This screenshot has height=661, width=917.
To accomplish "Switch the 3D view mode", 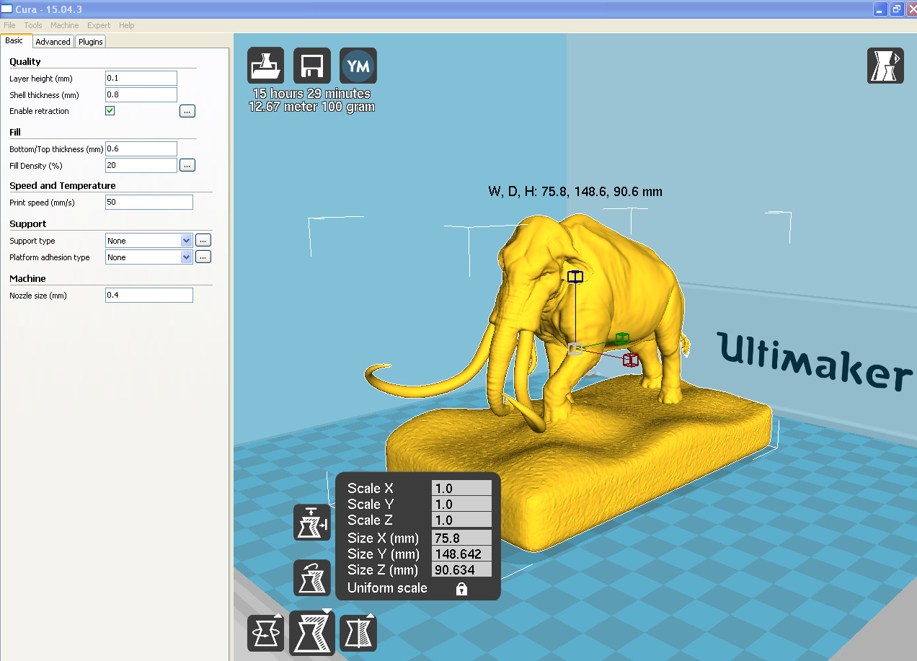I will 885,65.
